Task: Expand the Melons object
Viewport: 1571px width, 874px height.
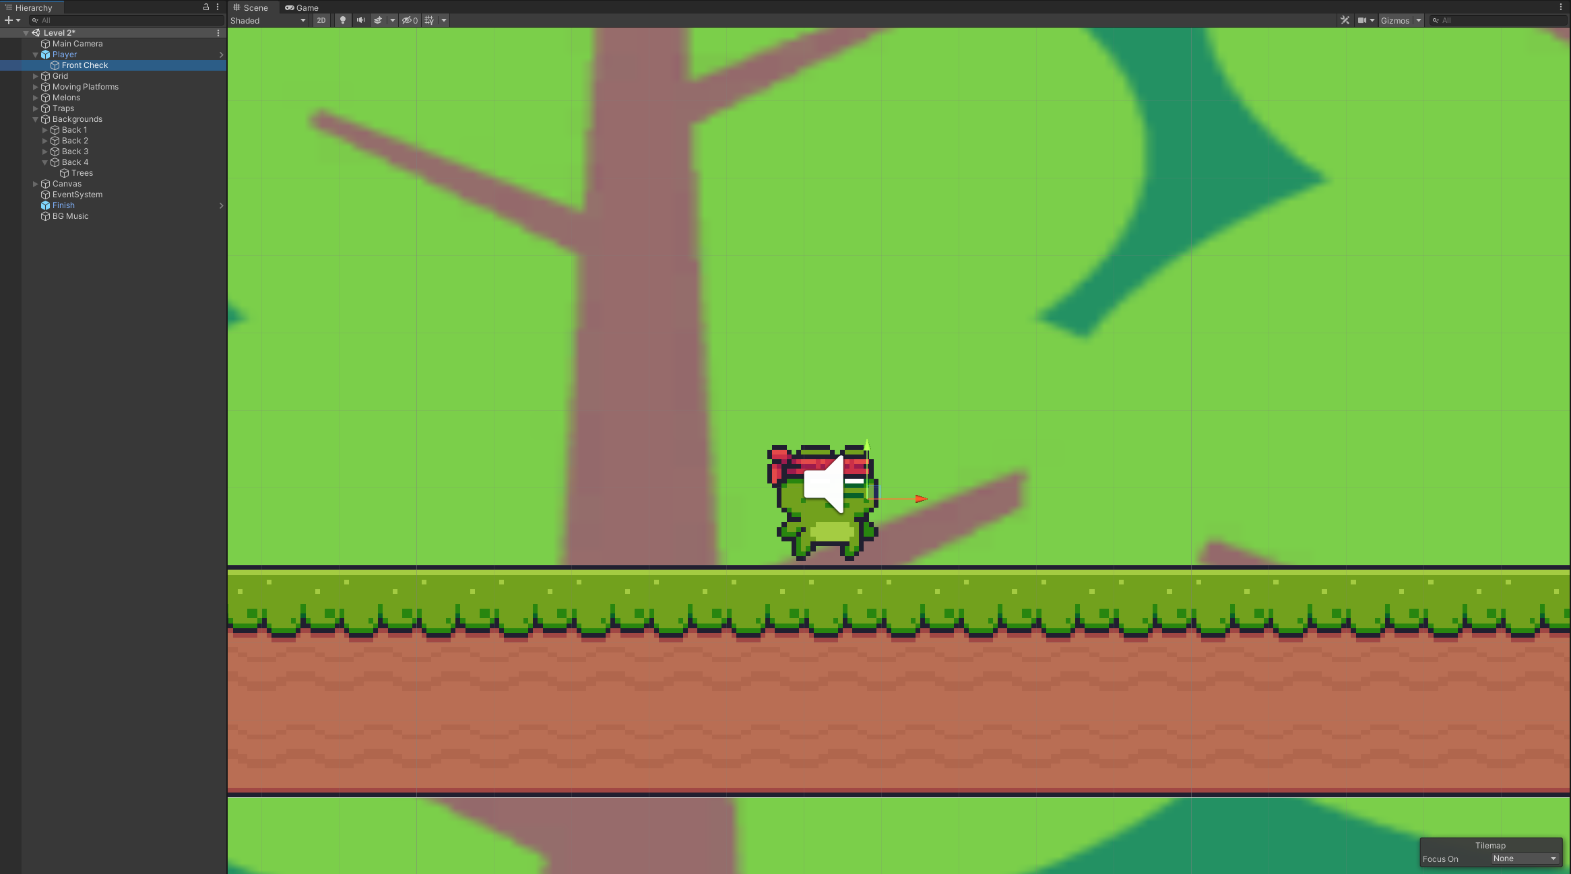Action: (35, 98)
